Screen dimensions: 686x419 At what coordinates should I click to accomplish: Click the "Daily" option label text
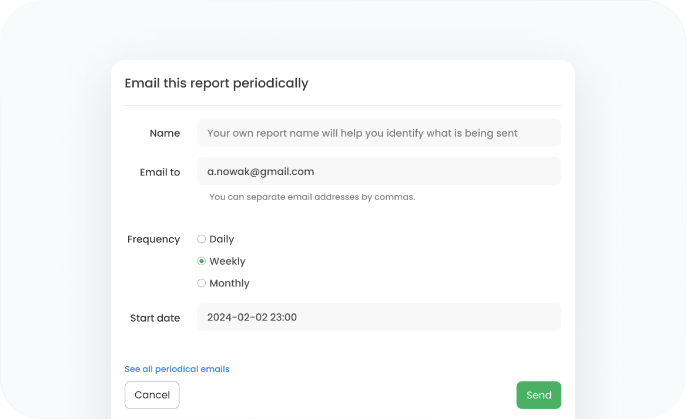[x=222, y=239]
